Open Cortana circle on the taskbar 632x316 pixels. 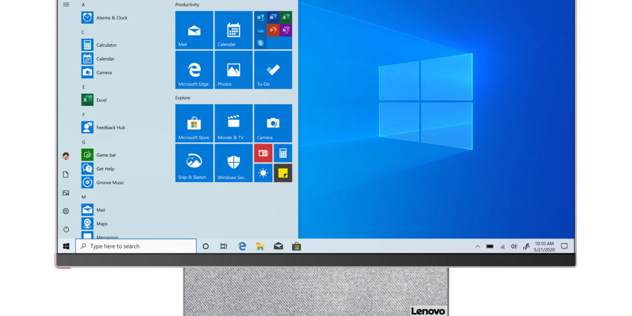[x=206, y=246]
